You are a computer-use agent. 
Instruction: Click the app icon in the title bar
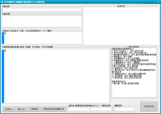[x=2, y=2]
